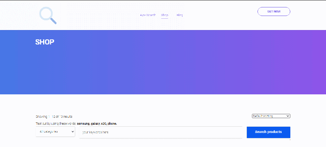Go to the Shop menu item
The height and width of the screenshot is (147, 326).
[165, 15]
